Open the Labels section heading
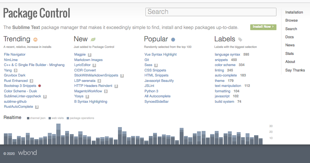Screen dimensions: 310x163 click(x=225, y=39)
